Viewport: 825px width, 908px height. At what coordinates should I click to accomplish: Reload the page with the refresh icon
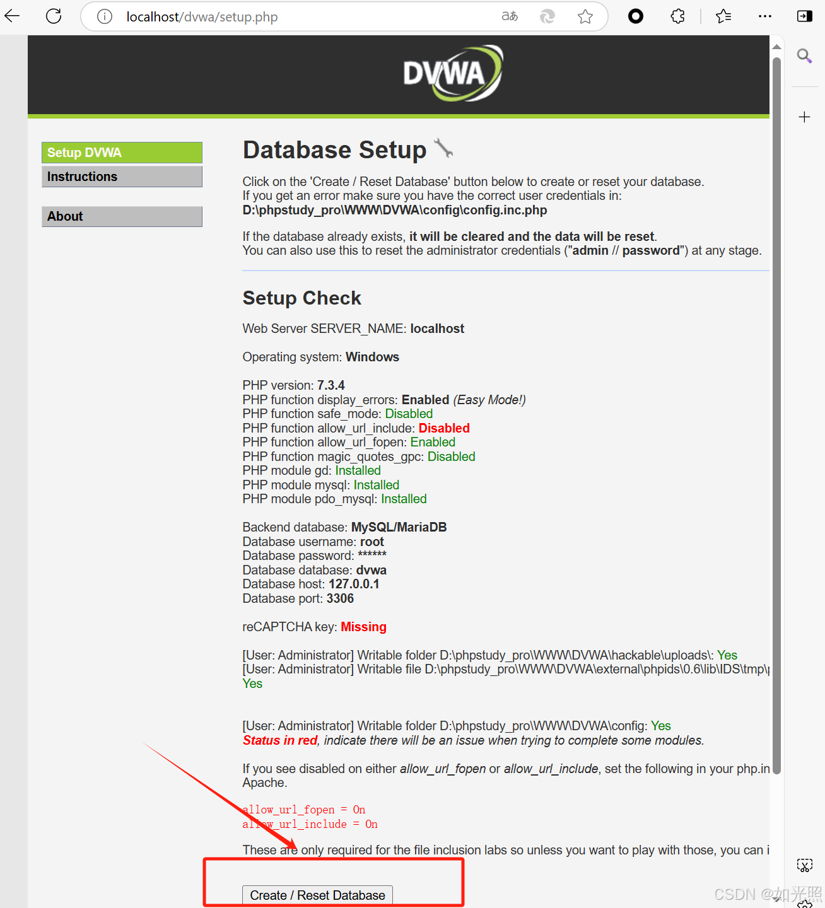[54, 16]
